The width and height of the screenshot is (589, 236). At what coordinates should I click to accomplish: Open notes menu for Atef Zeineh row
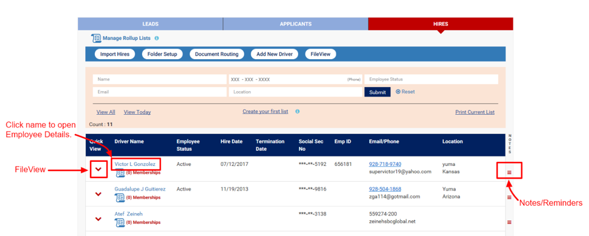tap(509, 222)
